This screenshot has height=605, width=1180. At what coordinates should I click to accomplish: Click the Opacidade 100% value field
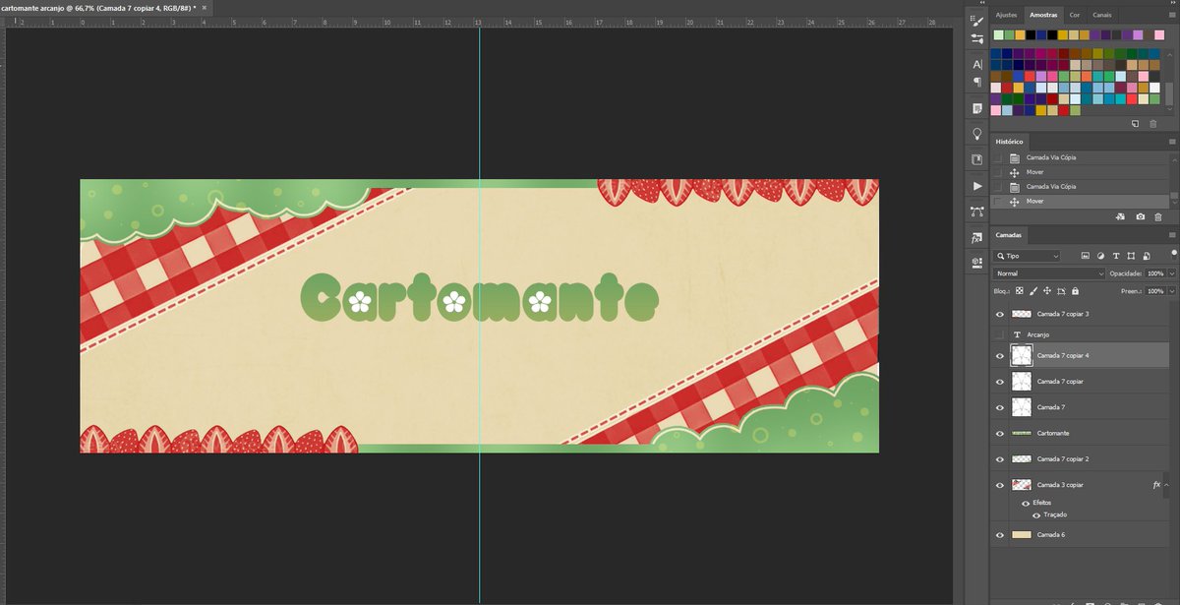point(1154,273)
